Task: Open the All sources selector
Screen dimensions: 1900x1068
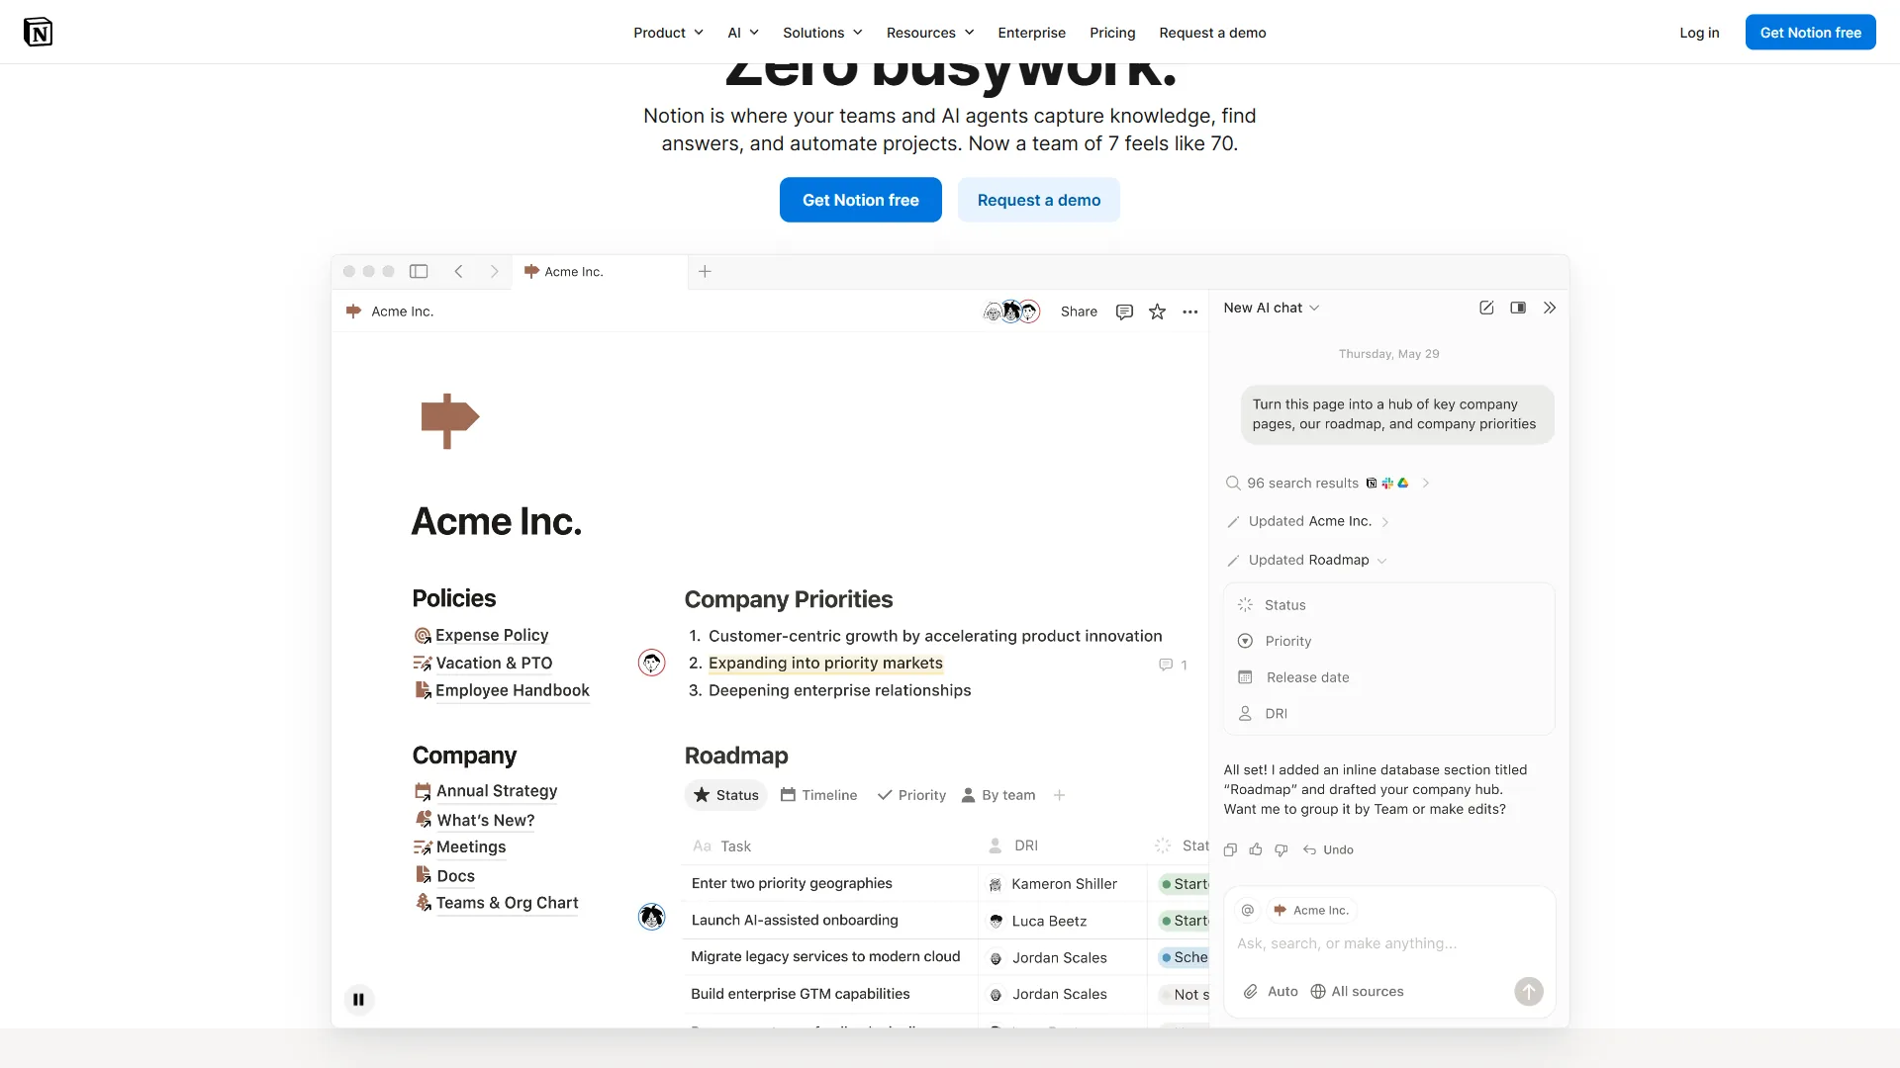Action: click(1357, 991)
